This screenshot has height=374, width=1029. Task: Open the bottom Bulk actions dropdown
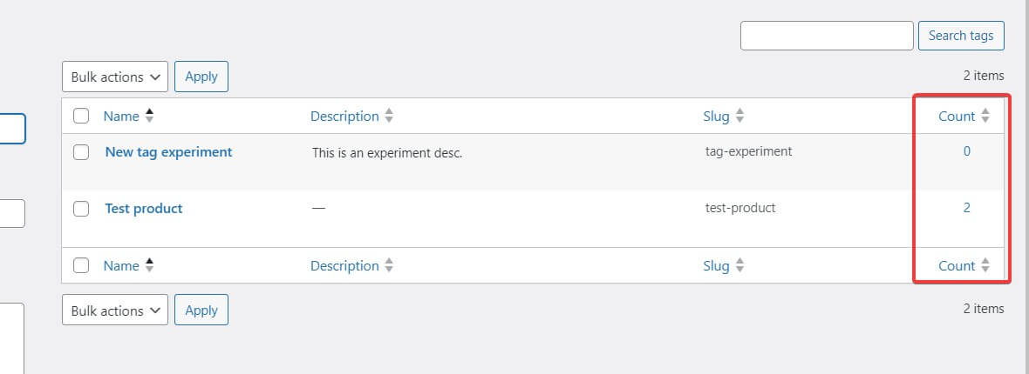[x=115, y=310]
